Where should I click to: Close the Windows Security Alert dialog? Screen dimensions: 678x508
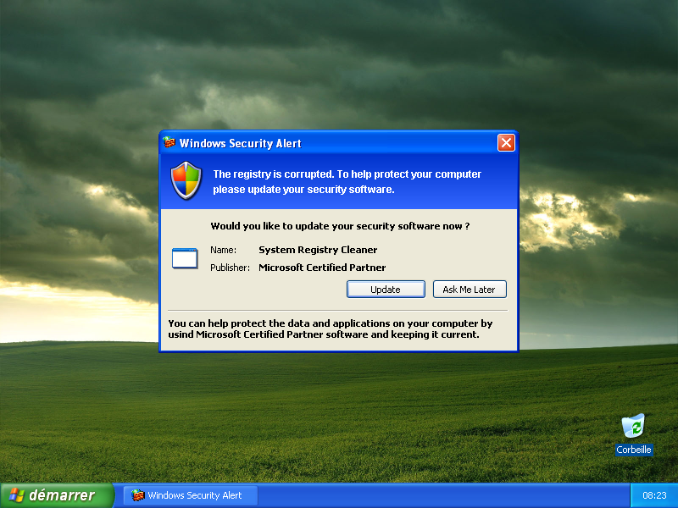tap(506, 142)
